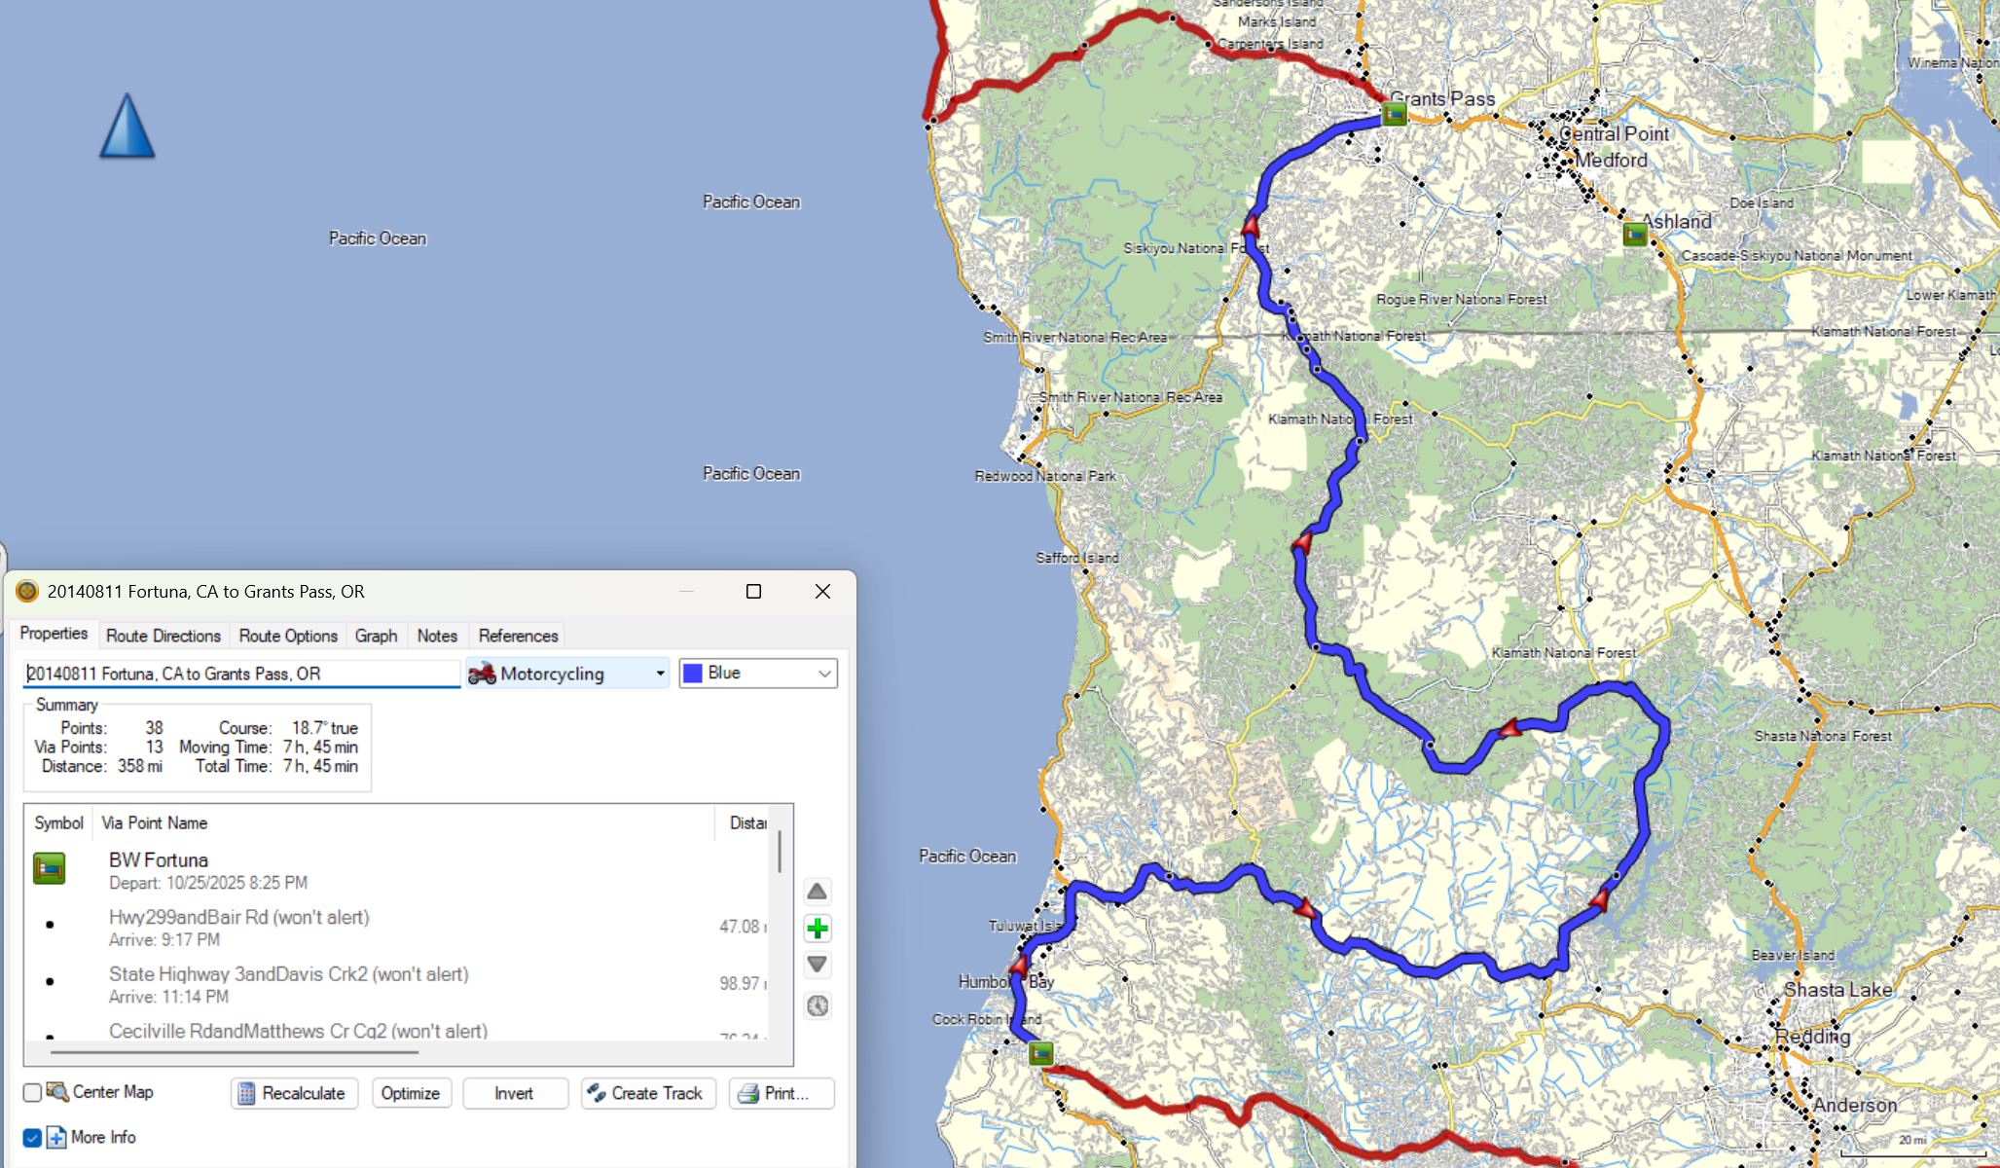The image size is (2000, 1168).
Task: Click the move via point up arrow
Action: [x=818, y=892]
